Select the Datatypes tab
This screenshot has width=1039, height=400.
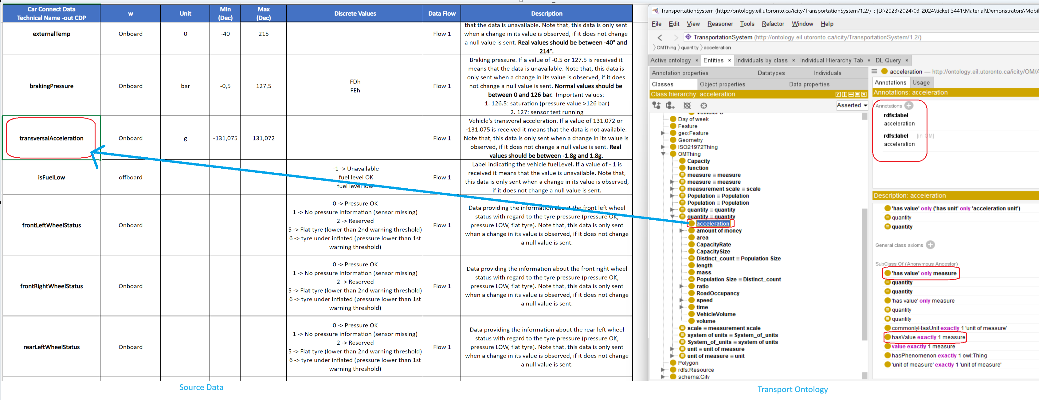coord(771,73)
